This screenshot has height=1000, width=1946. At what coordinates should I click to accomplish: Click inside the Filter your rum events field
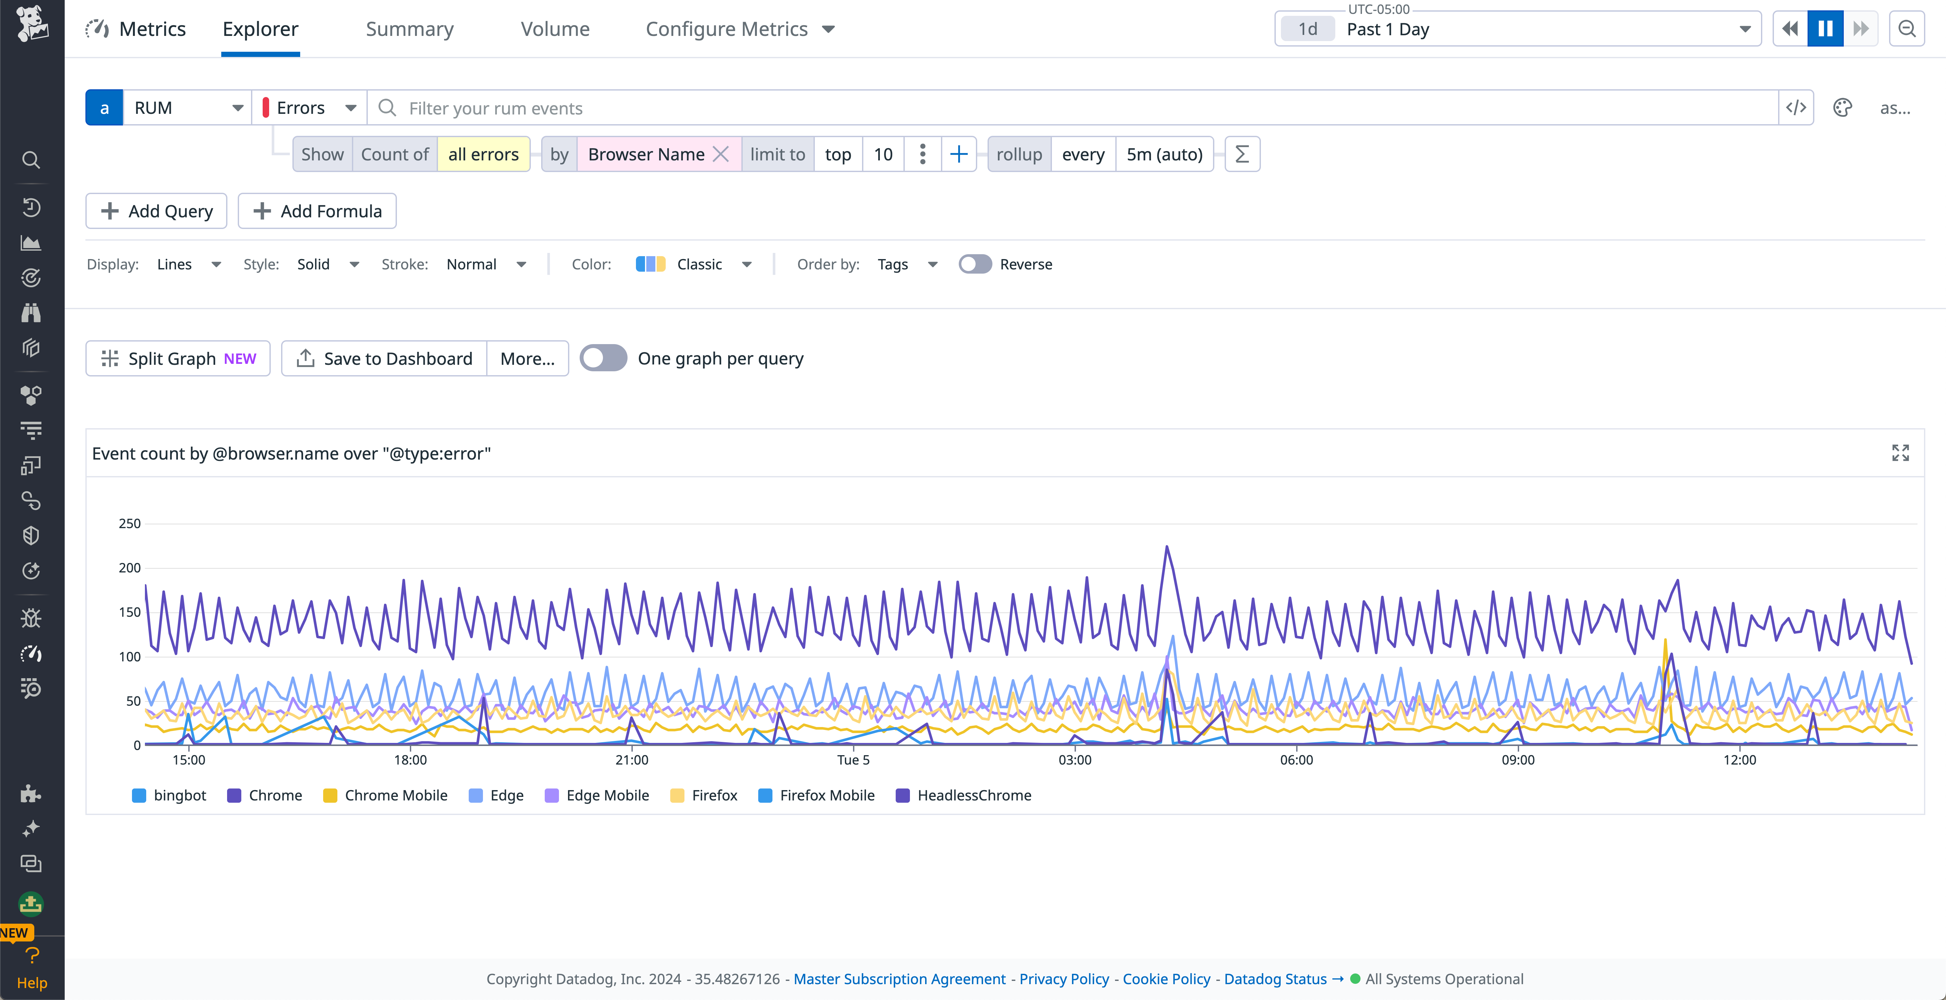click(x=680, y=107)
